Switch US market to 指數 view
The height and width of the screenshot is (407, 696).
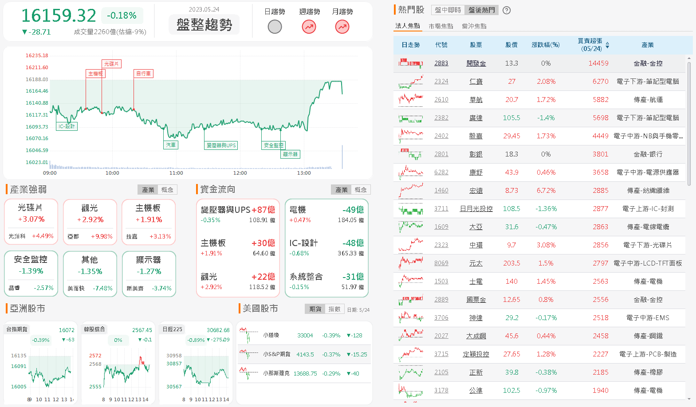coord(334,309)
